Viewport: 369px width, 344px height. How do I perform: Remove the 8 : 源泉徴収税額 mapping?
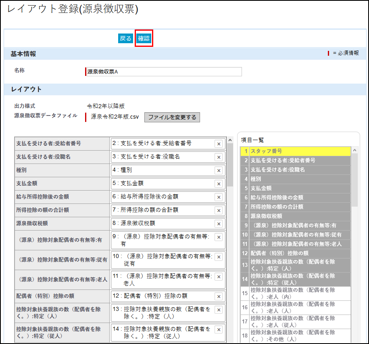(x=219, y=224)
